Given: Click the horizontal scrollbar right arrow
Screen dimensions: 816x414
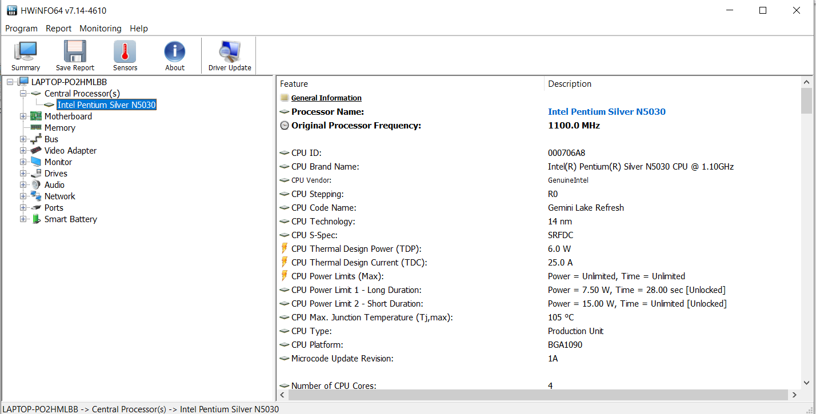Looking at the screenshot, I should (794, 395).
